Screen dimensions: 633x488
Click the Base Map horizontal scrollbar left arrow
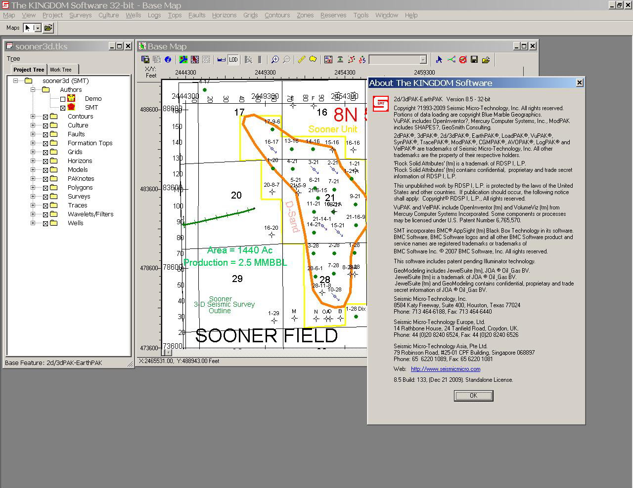pyautogui.click(x=168, y=352)
